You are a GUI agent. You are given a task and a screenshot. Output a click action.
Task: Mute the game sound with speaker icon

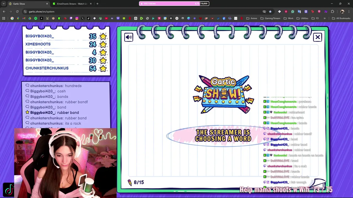pos(129,37)
